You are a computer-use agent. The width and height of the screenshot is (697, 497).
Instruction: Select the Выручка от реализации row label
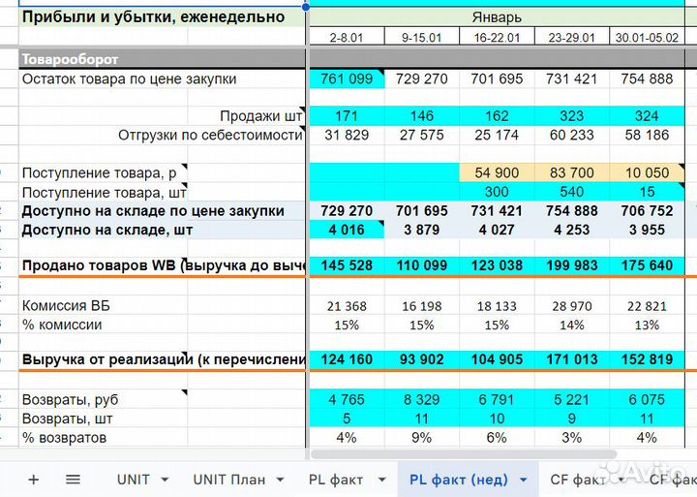pos(164,359)
